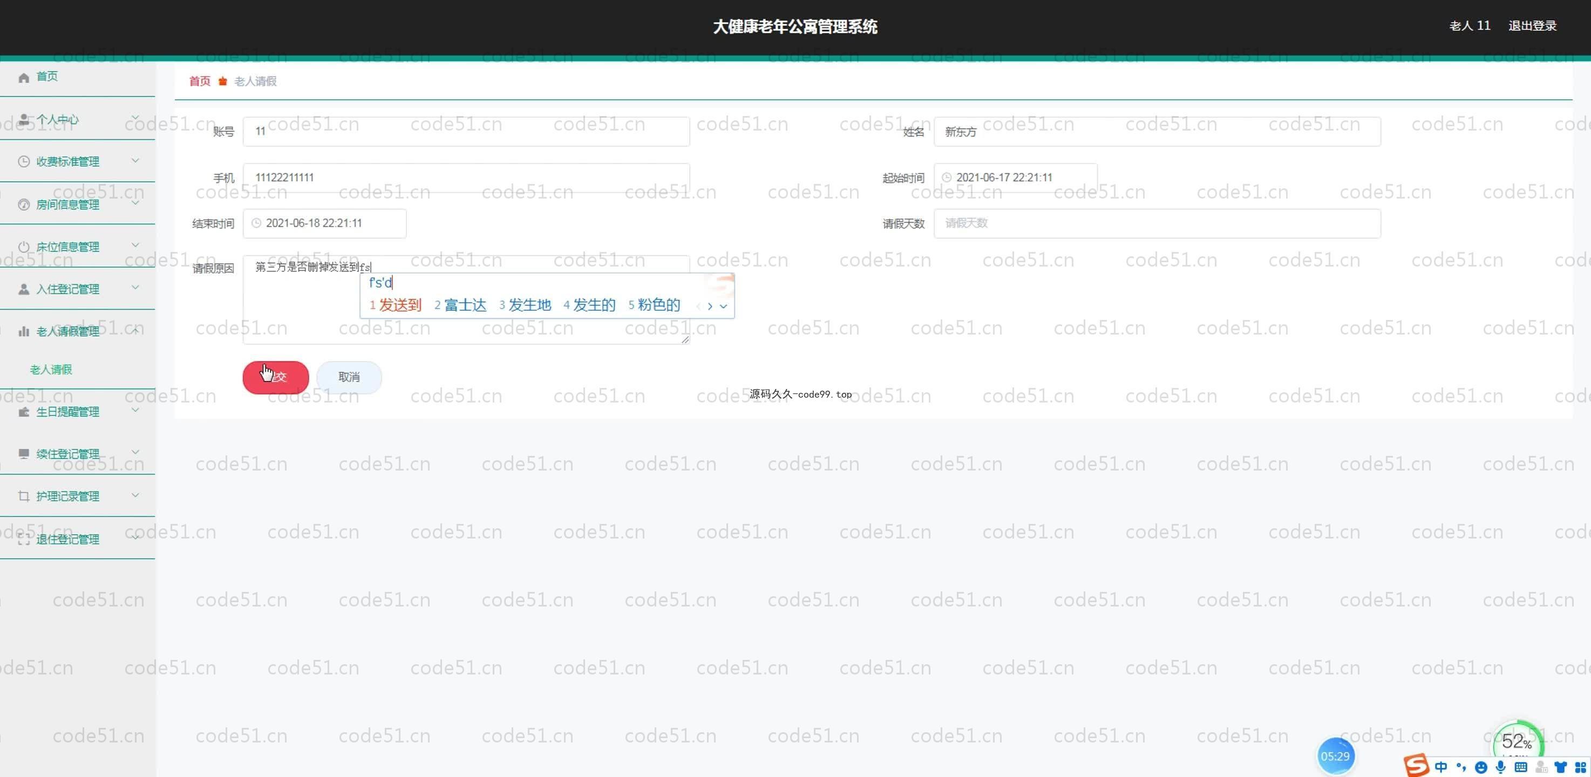Expand the 退住登记管理 menu chevron

click(134, 538)
